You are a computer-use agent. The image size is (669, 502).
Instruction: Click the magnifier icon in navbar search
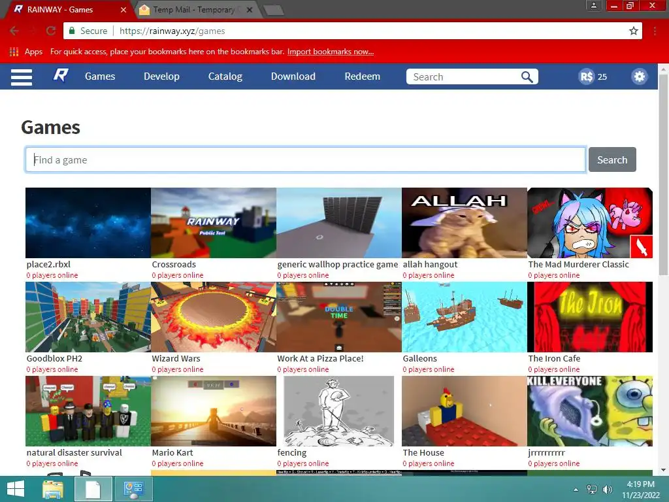(x=527, y=77)
